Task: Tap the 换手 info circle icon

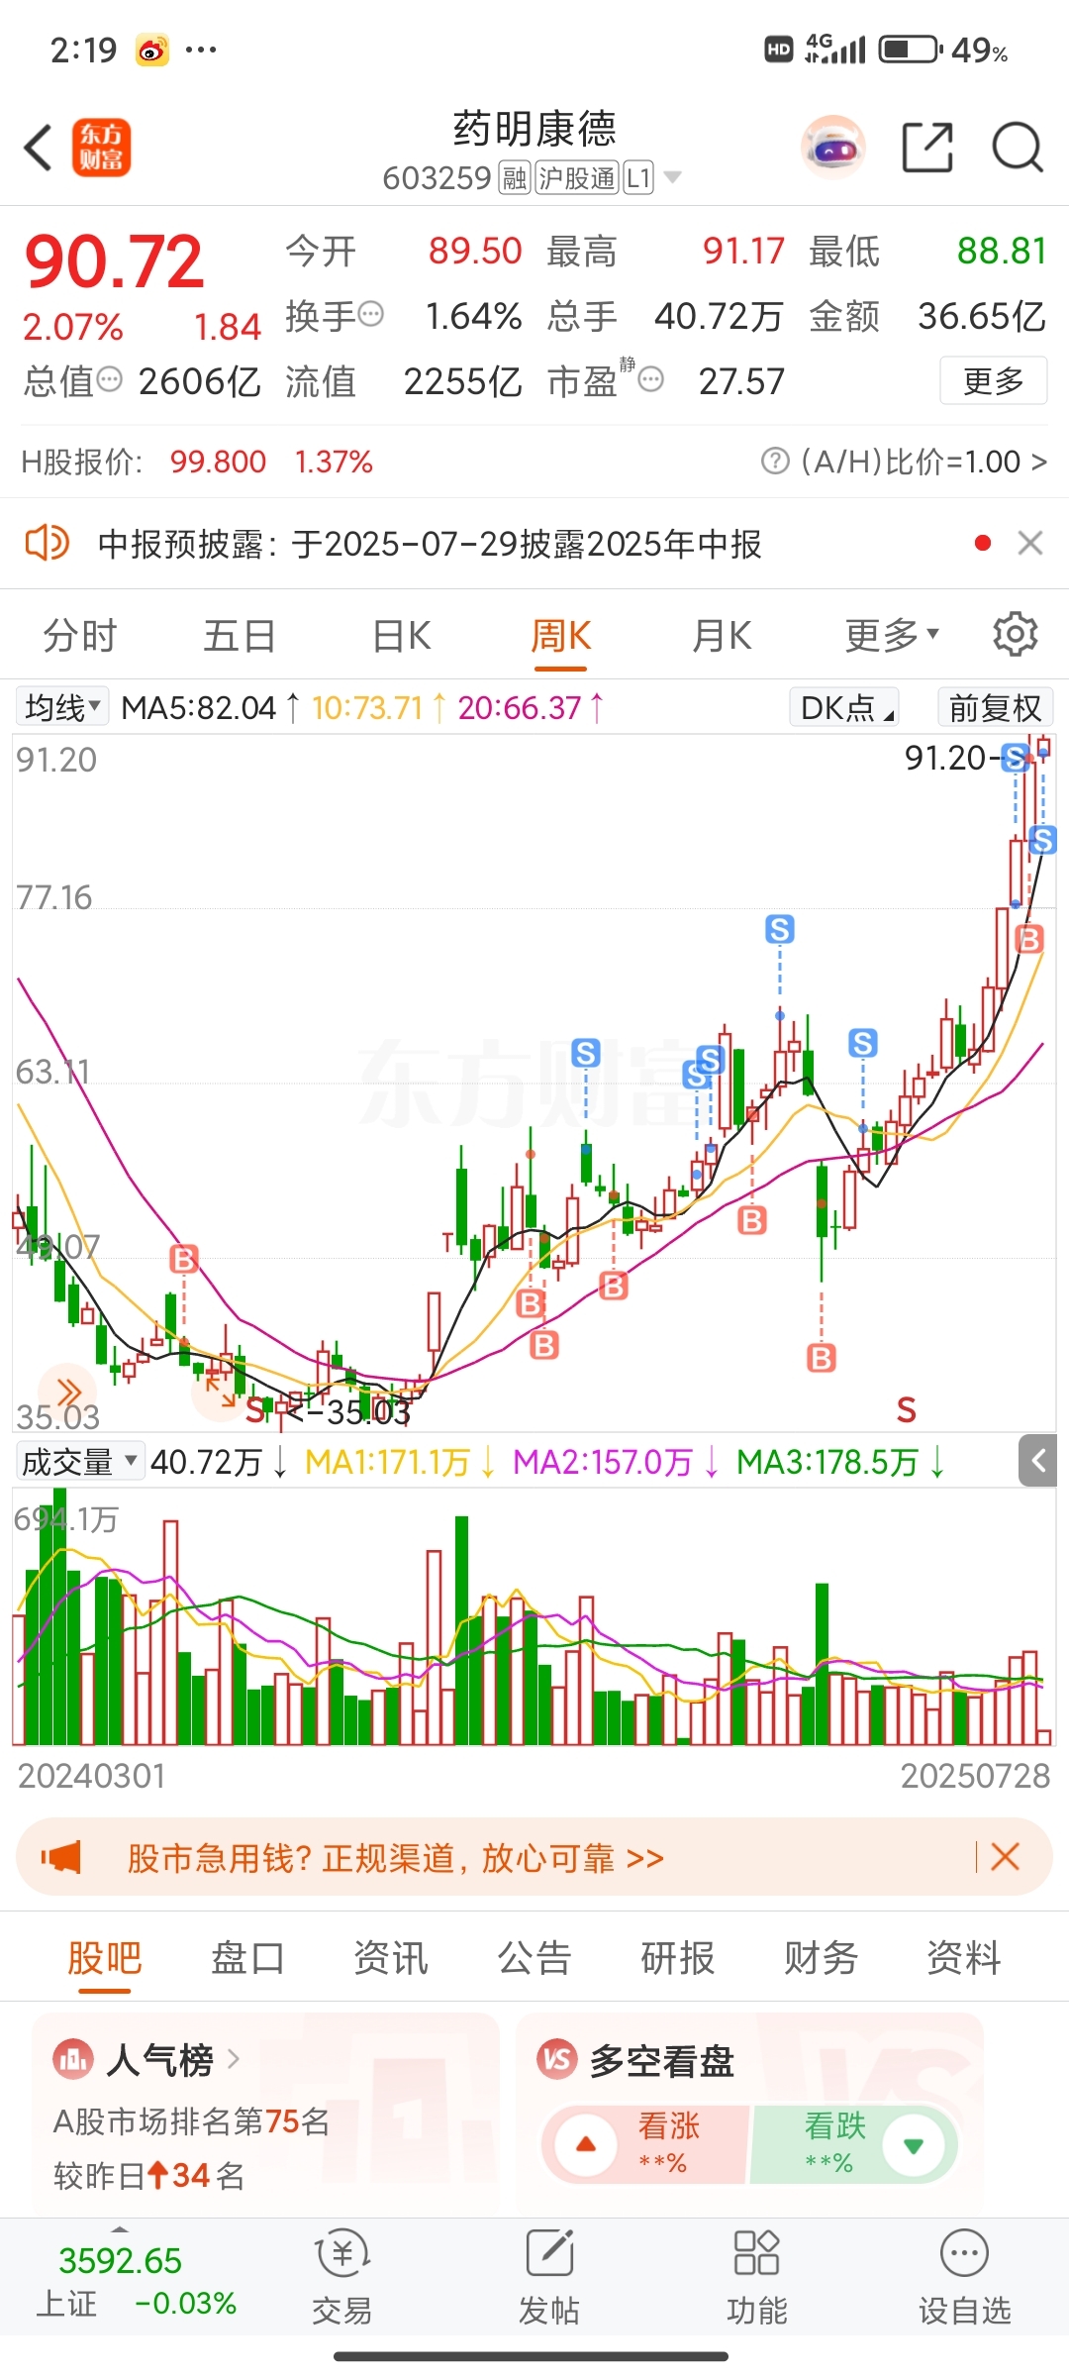Action: (x=370, y=315)
